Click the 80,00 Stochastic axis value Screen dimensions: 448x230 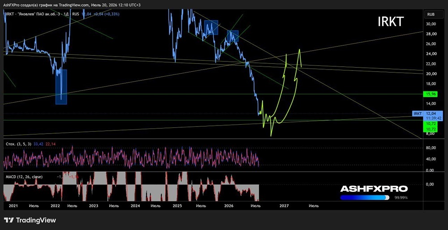[431, 148]
